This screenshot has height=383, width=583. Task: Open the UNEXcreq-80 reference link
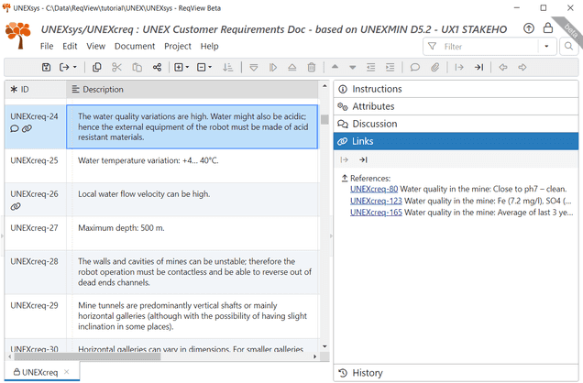pyautogui.click(x=374, y=189)
